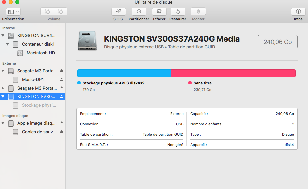Click the KINGSTON SV300S37A240G Media title
The image size is (308, 189).
click(171, 39)
